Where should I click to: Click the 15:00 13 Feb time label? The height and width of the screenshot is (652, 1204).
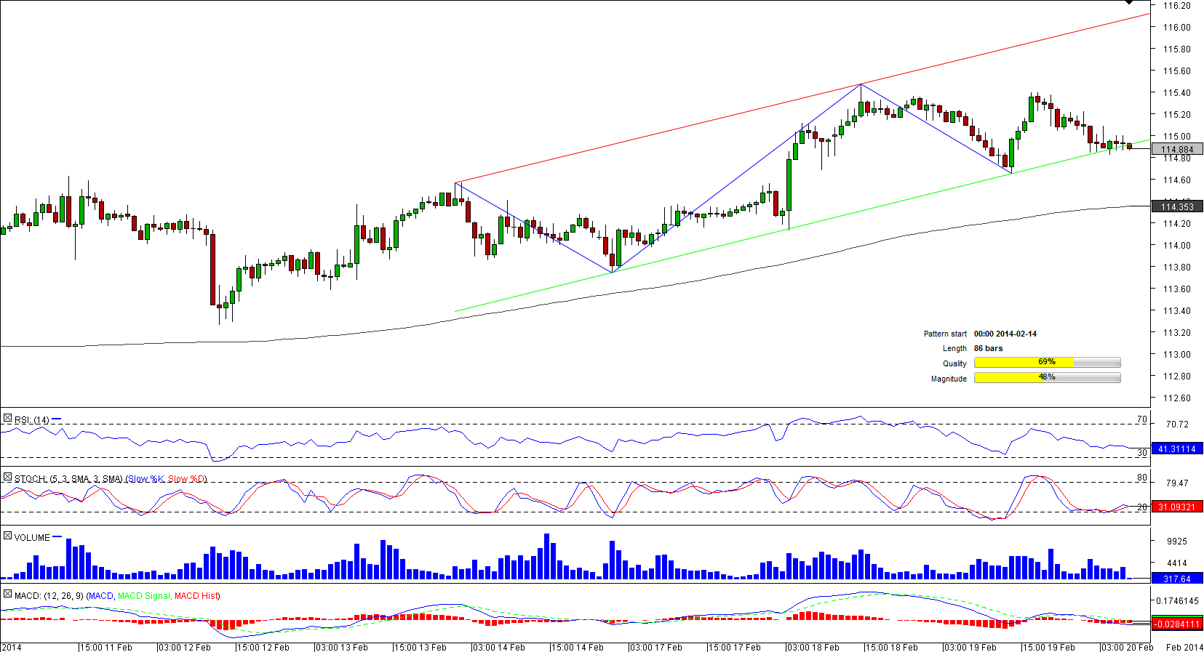tap(420, 648)
